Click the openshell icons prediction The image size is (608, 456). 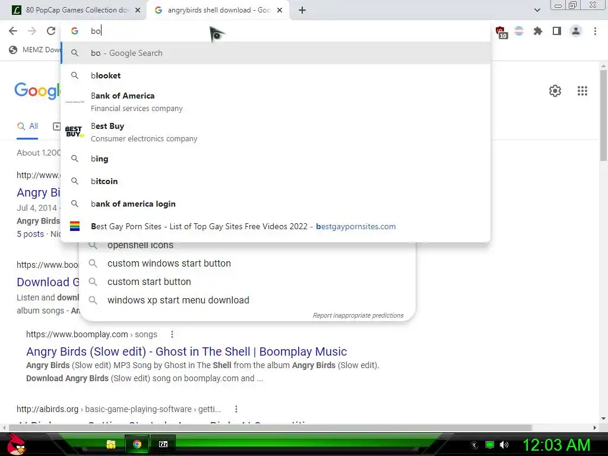pos(247,245)
